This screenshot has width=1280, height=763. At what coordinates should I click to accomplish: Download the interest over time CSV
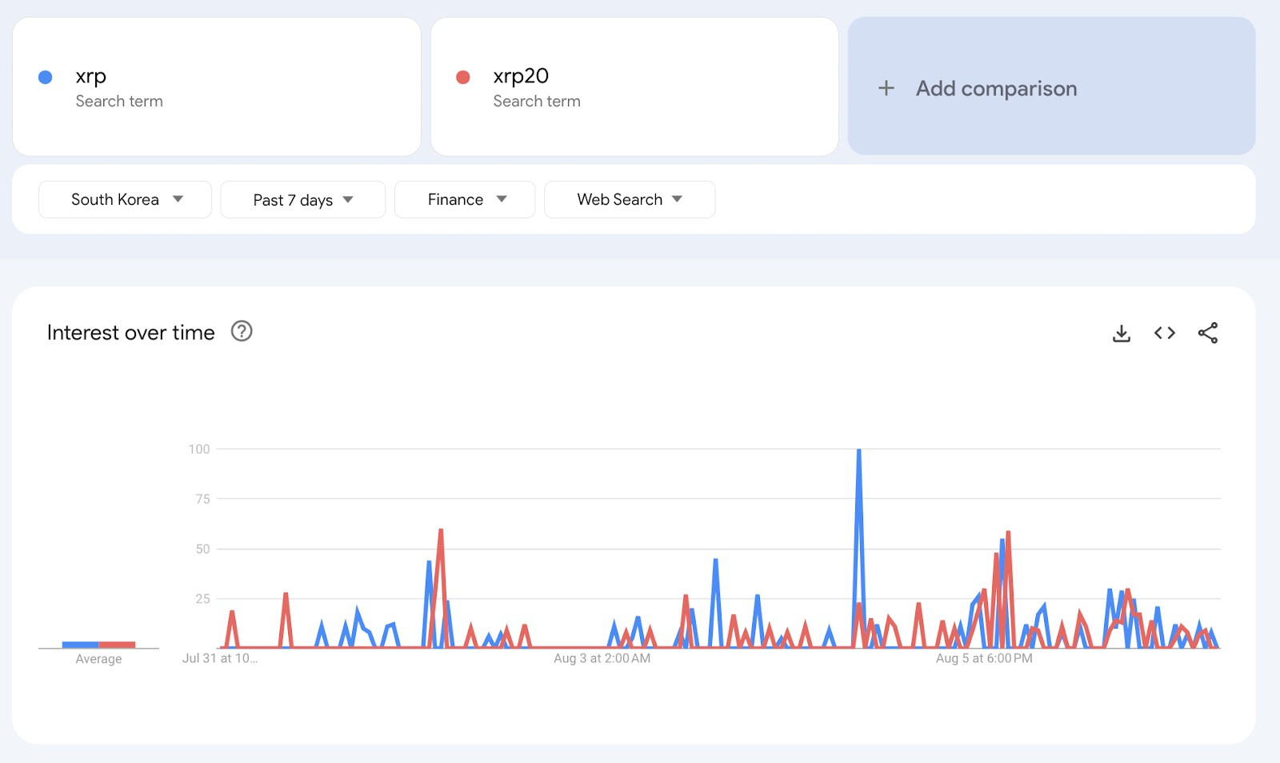point(1122,333)
